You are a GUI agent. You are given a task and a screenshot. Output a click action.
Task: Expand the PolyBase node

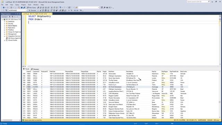pos(5,30)
